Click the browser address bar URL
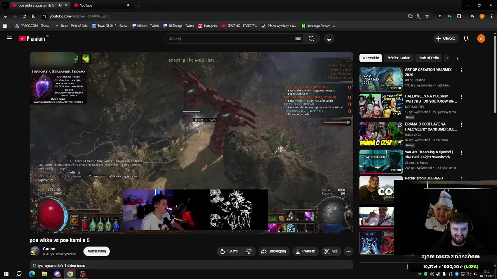497x279 pixels. coord(80,16)
